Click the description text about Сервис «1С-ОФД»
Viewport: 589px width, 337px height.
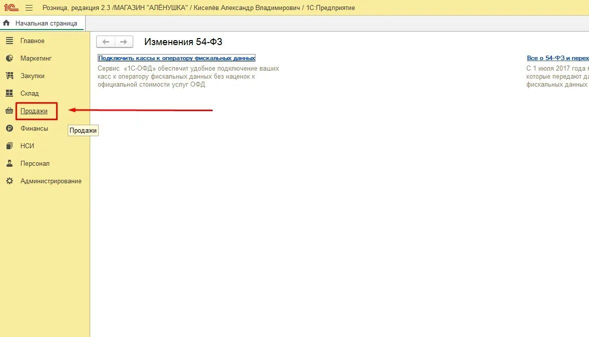[x=188, y=76]
